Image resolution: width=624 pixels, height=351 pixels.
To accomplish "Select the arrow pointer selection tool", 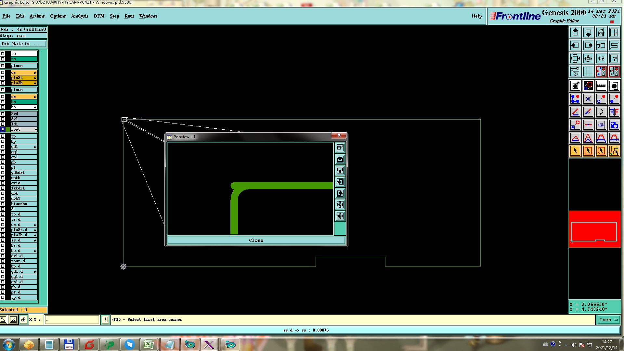I will (x=575, y=151).
